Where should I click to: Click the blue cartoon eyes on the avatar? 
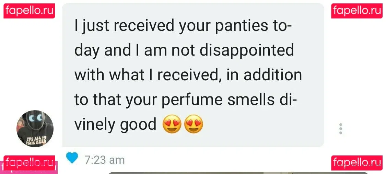35,118
